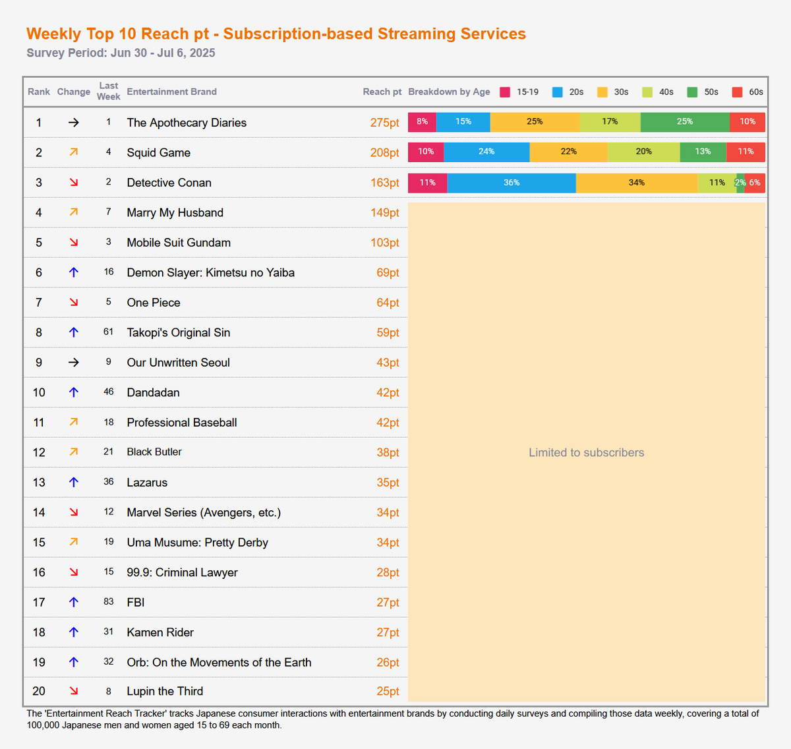Screen dimensions: 791x749
Task: Click the title Squid Game
Action: (159, 153)
